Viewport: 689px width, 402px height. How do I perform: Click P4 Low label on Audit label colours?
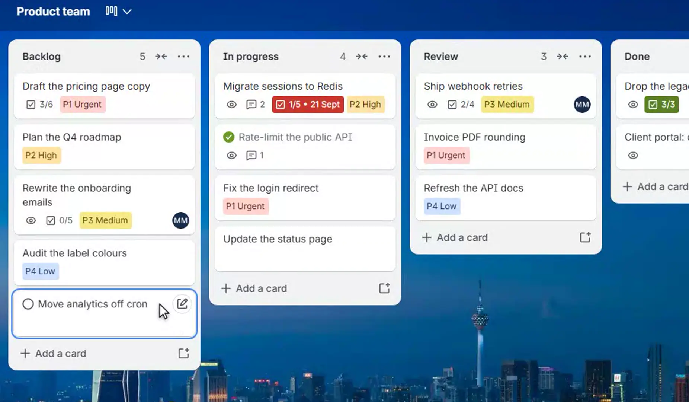click(40, 271)
